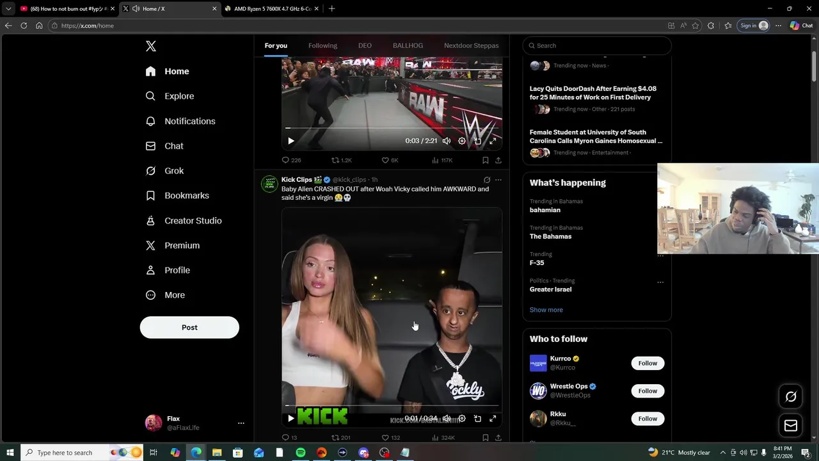Seek in the WWE Raw video progress bar
The image size is (819, 461).
(x=392, y=127)
